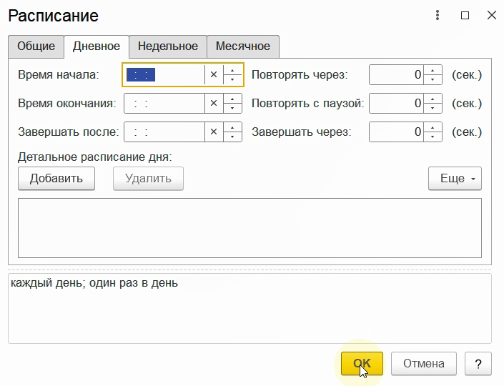Clear the Время окончания field with X
Viewport: 504px width, 386px height.
(x=213, y=104)
